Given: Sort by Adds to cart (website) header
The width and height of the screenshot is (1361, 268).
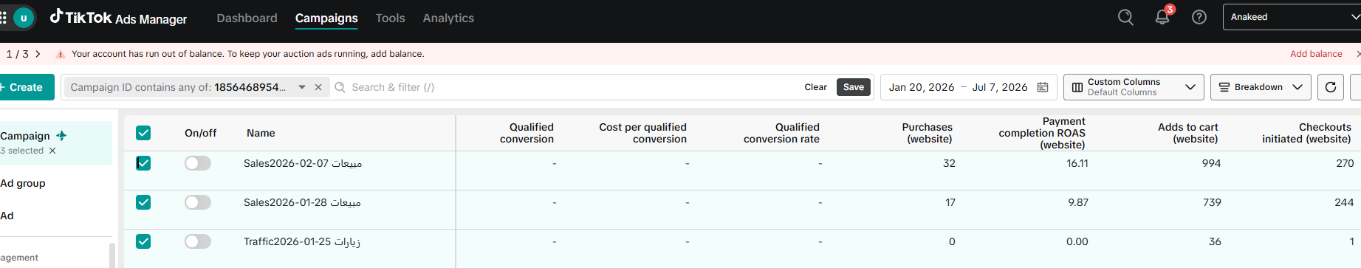Looking at the screenshot, I should [x=1187, y=133].
